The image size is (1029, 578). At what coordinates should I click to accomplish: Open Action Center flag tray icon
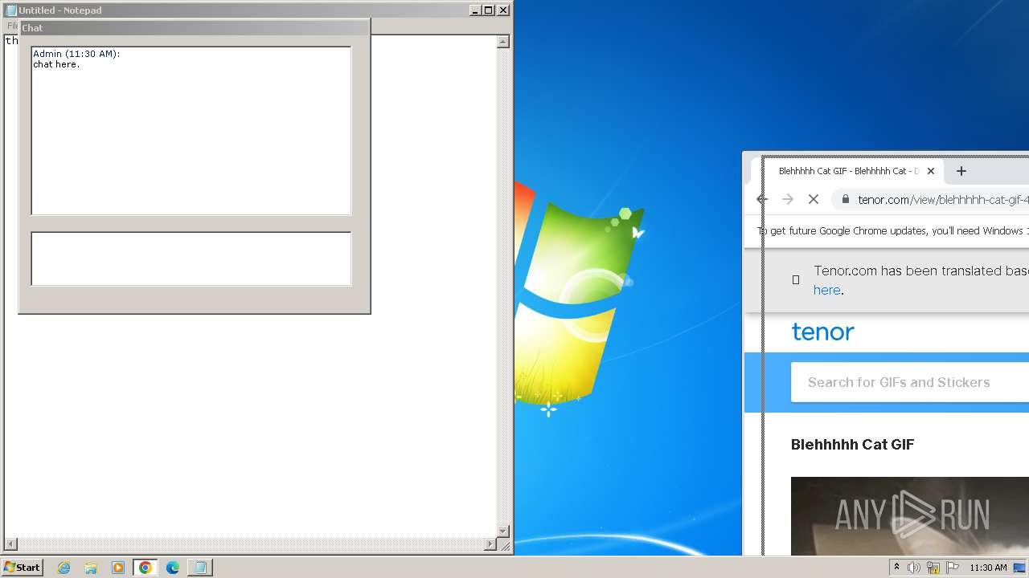[953, 568]
